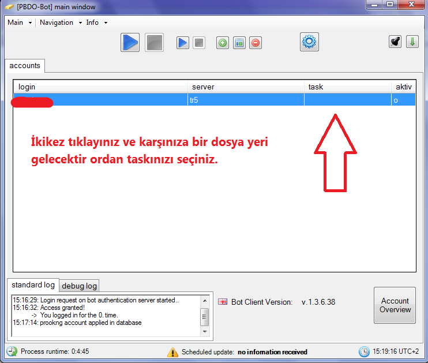This screenshot has height=363, width=428.
Task: Select the tr5 server cell
Action: tap(246, 100)
